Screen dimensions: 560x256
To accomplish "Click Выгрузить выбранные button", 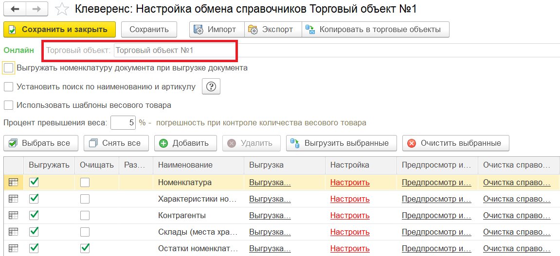I will pos(342,143).
